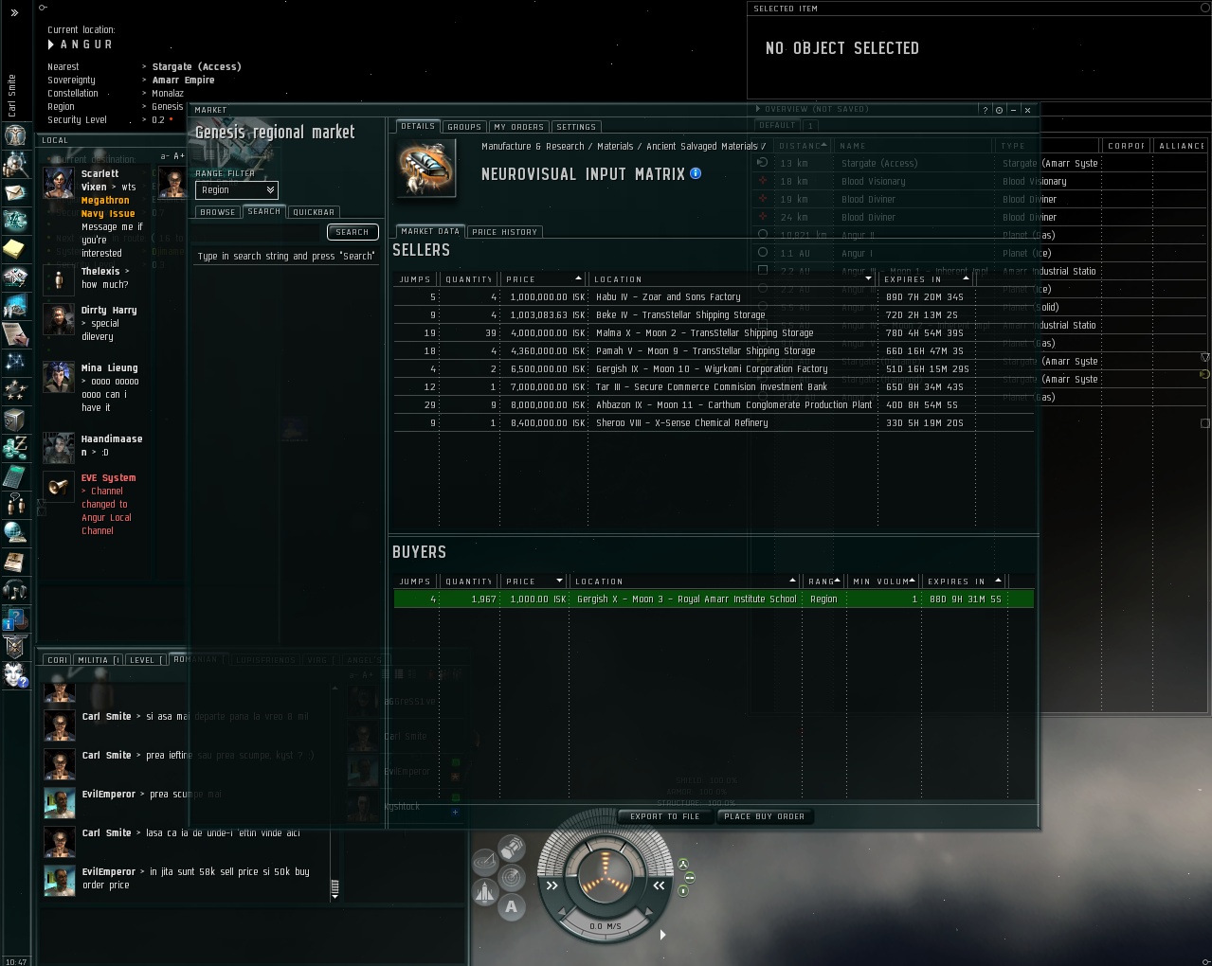Click the 0.0 M/S speed gauge
The width and height of the screenshot is (1212, 966).
point(606,926)
